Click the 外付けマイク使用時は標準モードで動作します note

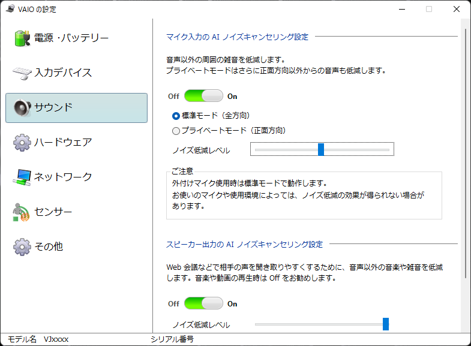[250, 183]
